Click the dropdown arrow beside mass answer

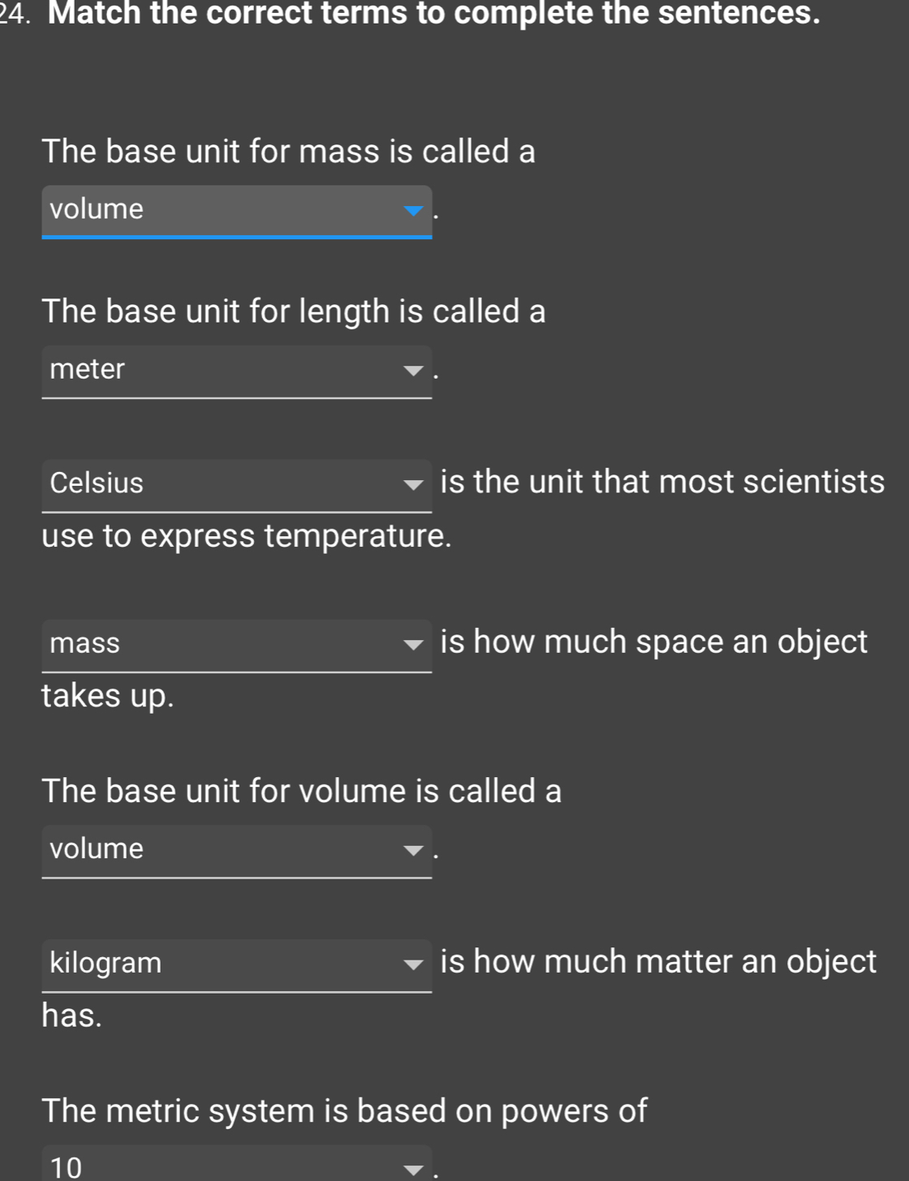(x=413, y=645)
